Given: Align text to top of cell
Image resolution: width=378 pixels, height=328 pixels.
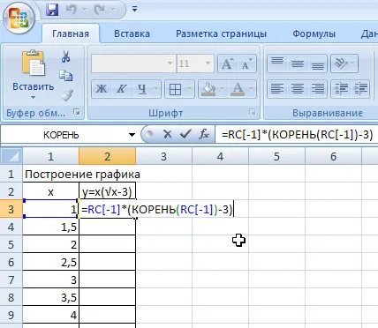Looking at the screenshot, I should [x=277, y=63].
